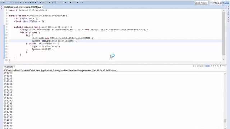The height and width of the screenshot is (129, 230).
Task: Switch to the Java perspective
Action: [x=226, y=3]
